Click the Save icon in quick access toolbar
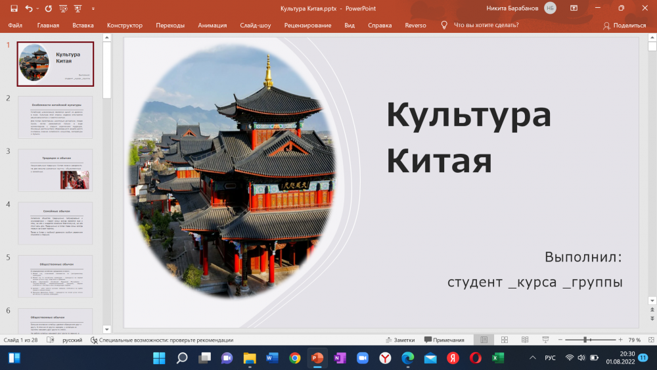The width and height of the screenshot is (657, 370). pos(14,9)
